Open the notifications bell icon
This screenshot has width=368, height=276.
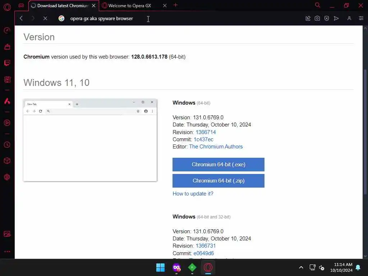[358, 267]
